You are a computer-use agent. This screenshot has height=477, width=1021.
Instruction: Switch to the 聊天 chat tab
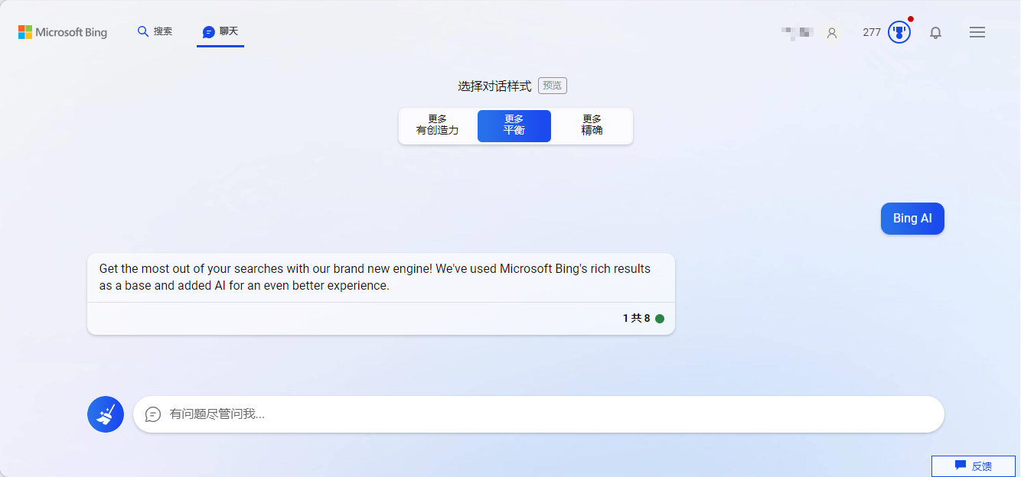tap(220, 31)
